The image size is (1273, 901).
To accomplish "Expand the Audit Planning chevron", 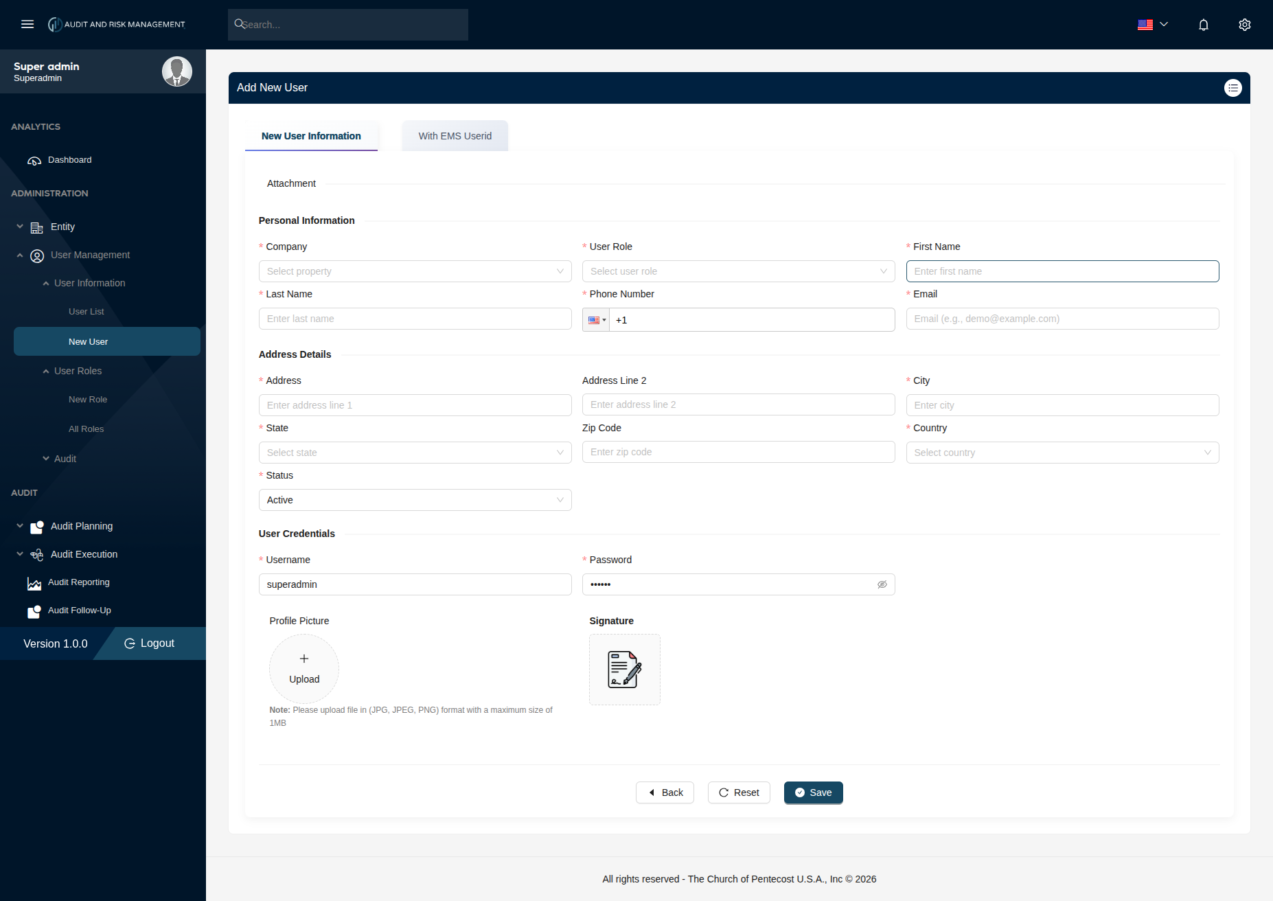I will [x=20, y=526].
